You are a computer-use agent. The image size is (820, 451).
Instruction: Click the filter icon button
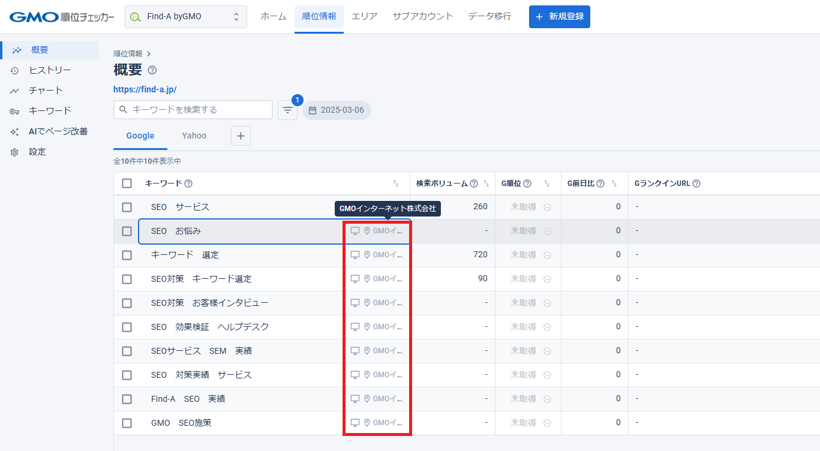tap(287, 110)
